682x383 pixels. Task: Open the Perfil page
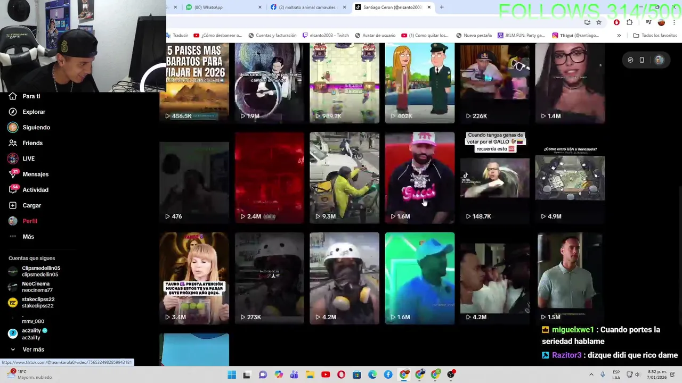[x=23, y=221]
